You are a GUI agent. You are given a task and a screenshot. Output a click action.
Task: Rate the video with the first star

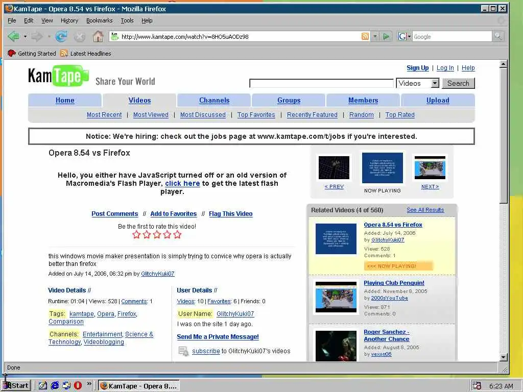(x=136, y=235)
